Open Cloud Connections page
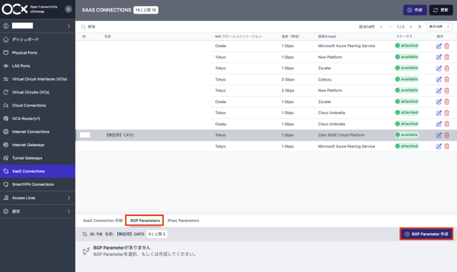The image size is (457, 272). point(38,105)
